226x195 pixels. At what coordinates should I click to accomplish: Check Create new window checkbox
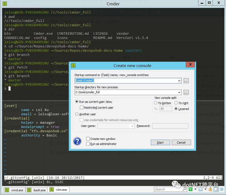(x=88, y=139)
